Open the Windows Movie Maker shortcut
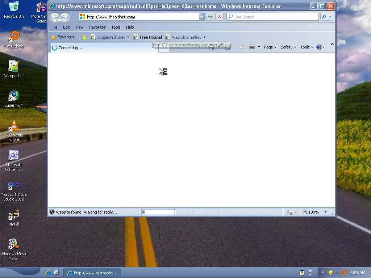371x278 pixels. coord(14,249)
